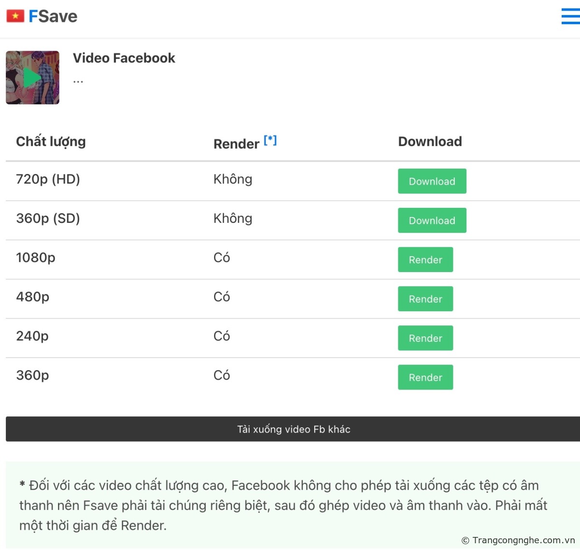
Task: Click the green play icon on the thumbnail
Action: pyautogui.click(x=32, y=78)
